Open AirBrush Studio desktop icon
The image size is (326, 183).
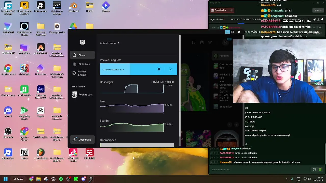41,49
